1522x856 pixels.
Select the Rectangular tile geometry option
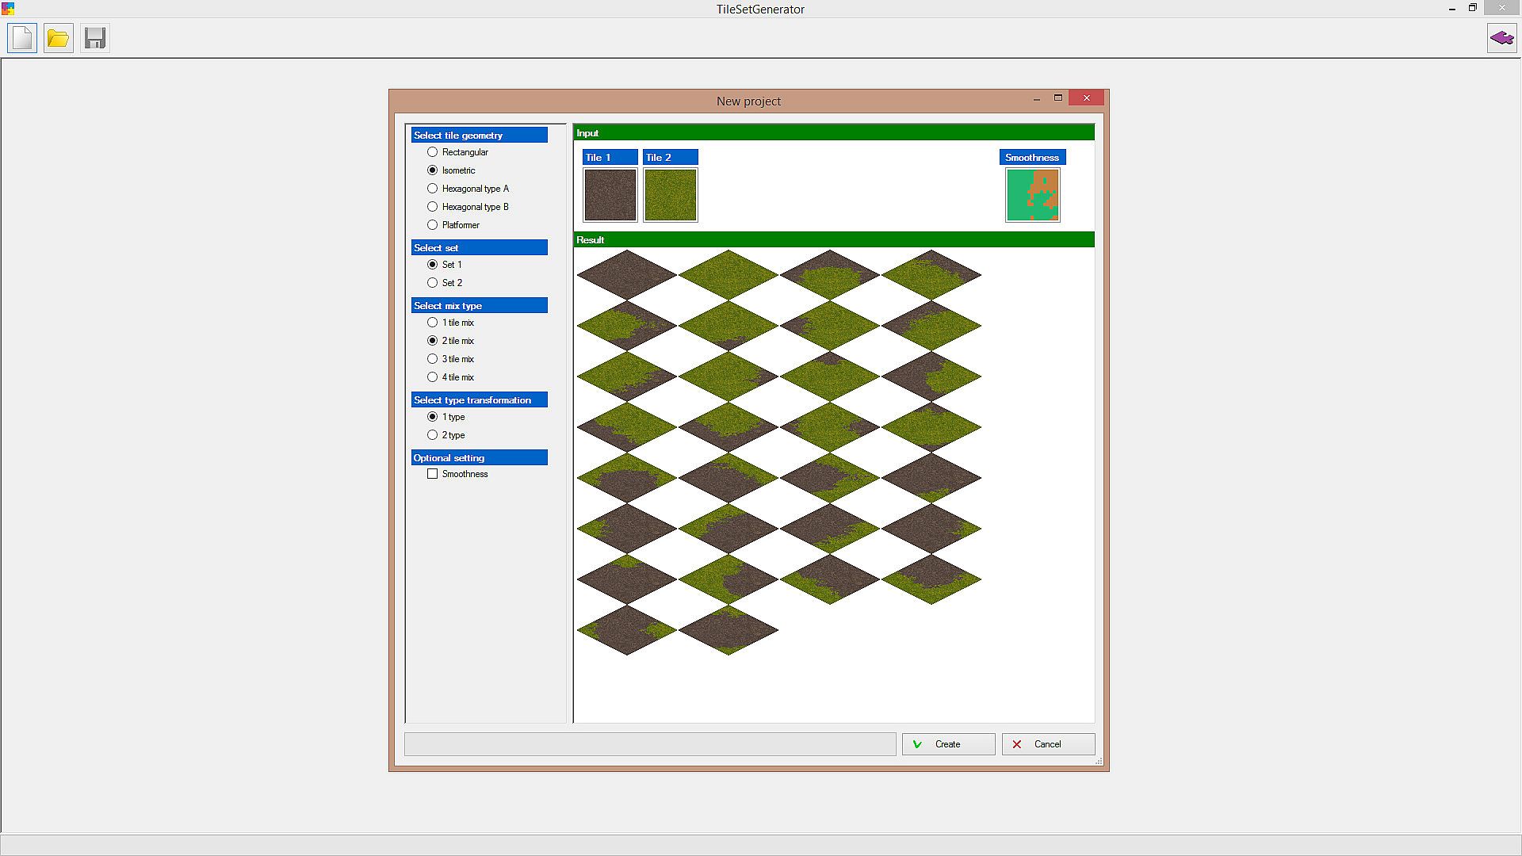pos(433,152)
